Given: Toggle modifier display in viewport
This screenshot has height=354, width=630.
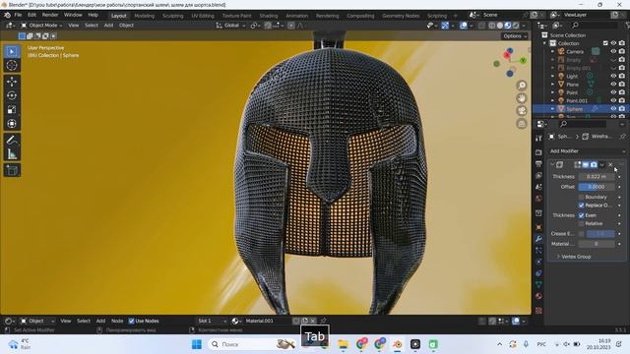Looking at the screenshot, I should pyautogui.click(x=586, y=164).
